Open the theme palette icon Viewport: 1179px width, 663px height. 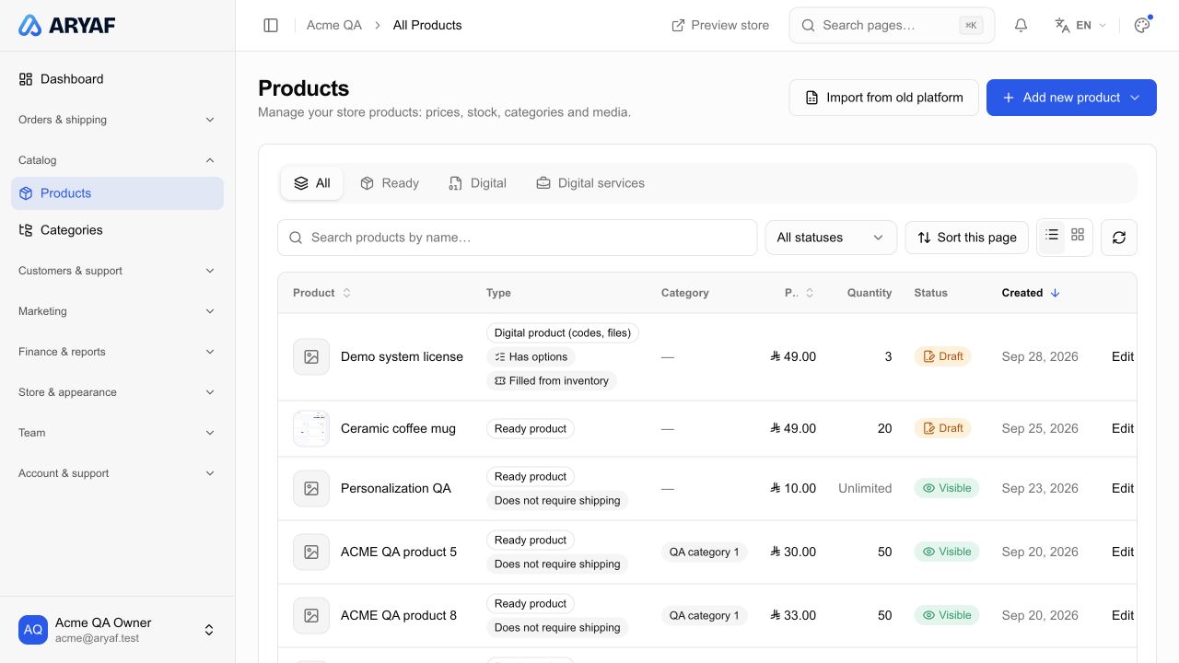(x=1142, y=26)
